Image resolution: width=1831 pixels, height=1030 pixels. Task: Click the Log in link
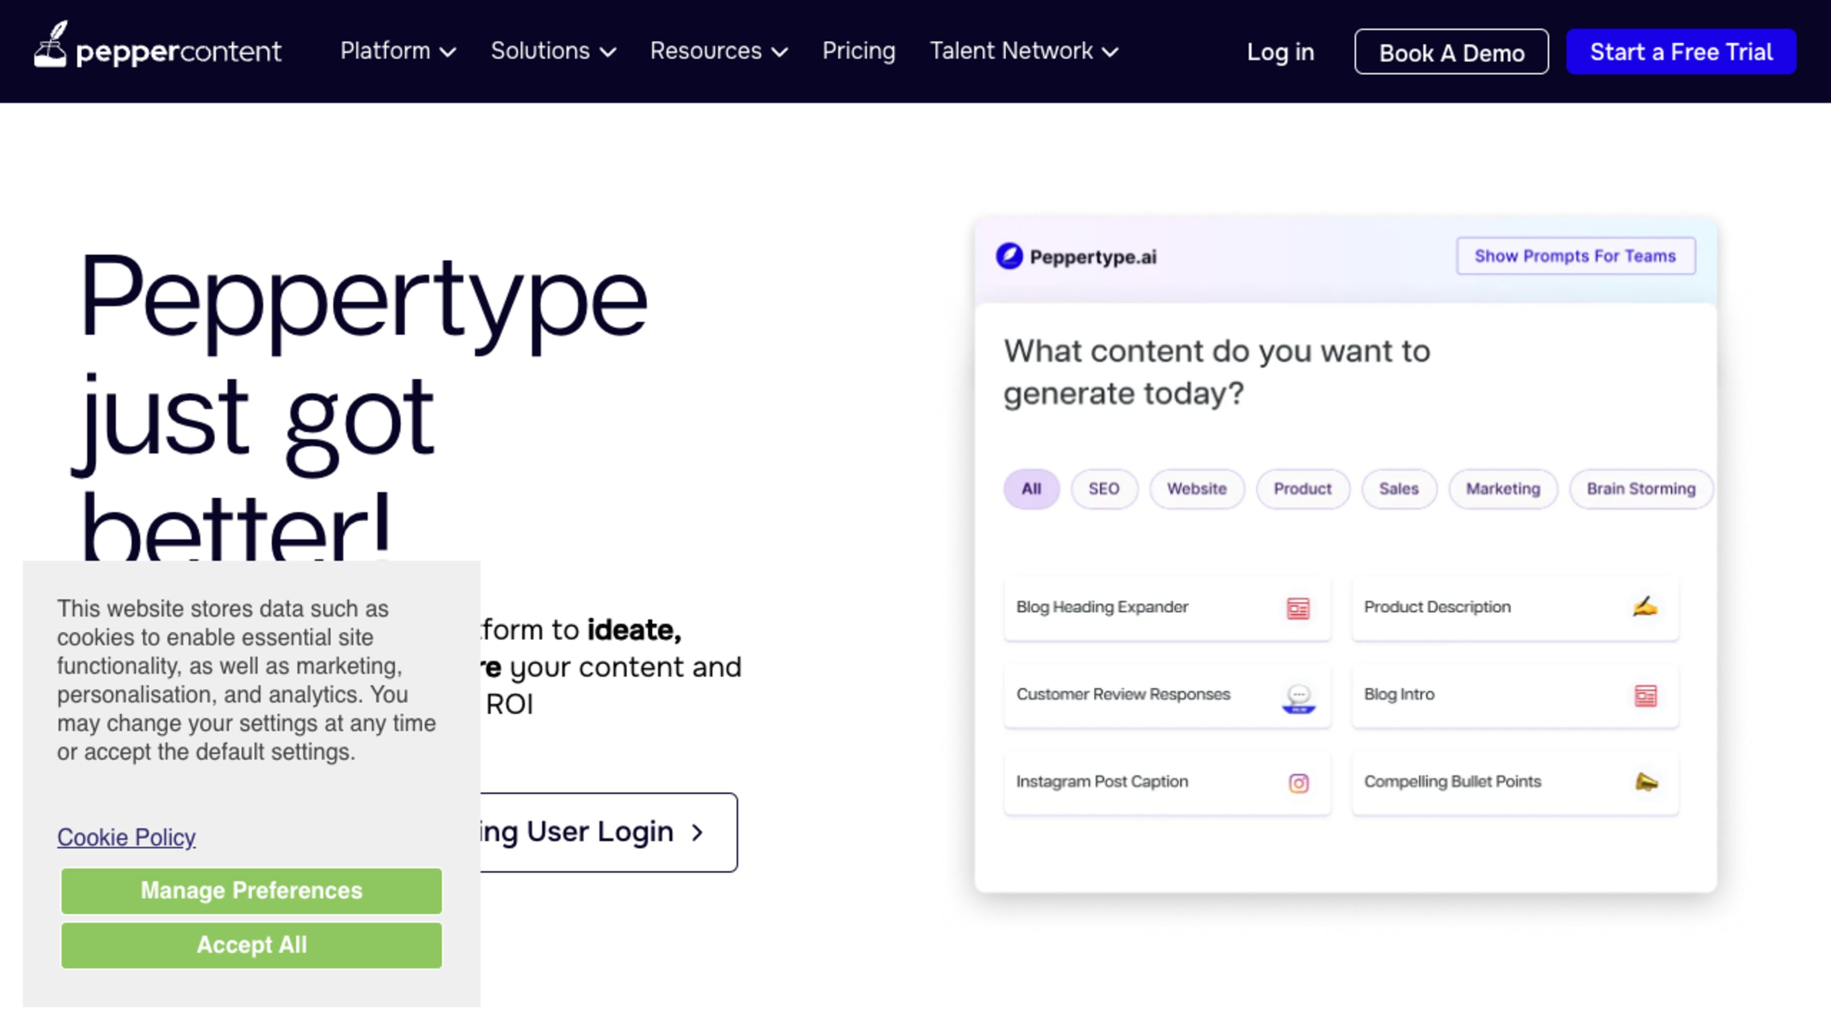tap(1280, 52)
